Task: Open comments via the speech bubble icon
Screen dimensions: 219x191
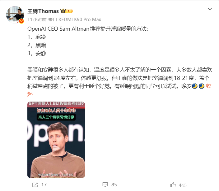Action: click(105, 184)
